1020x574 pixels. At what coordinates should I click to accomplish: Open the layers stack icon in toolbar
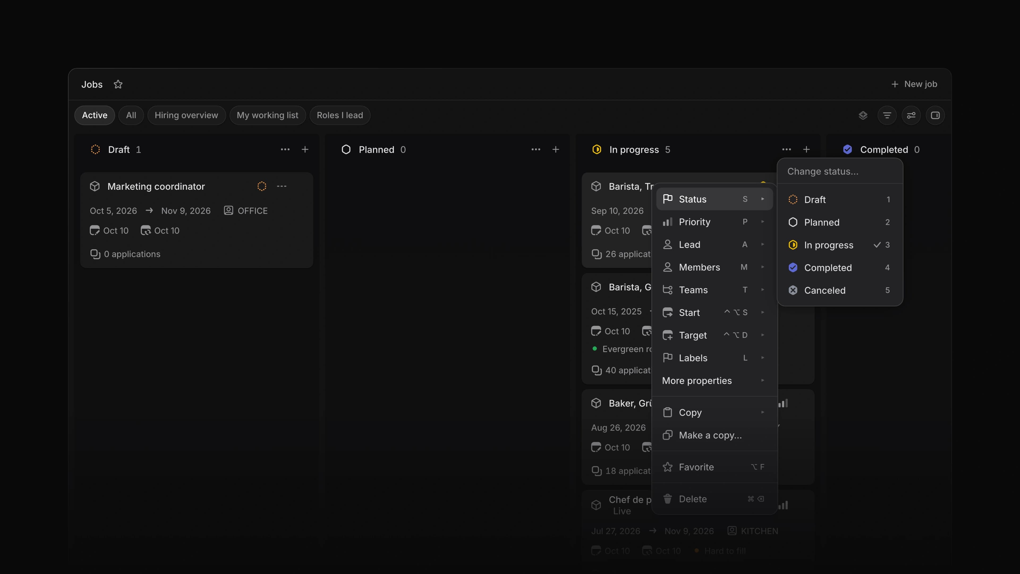863,115
